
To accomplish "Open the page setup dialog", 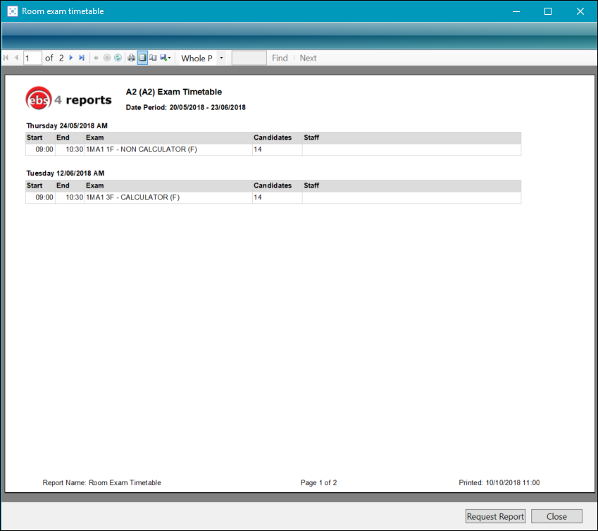I will point(153,58).
